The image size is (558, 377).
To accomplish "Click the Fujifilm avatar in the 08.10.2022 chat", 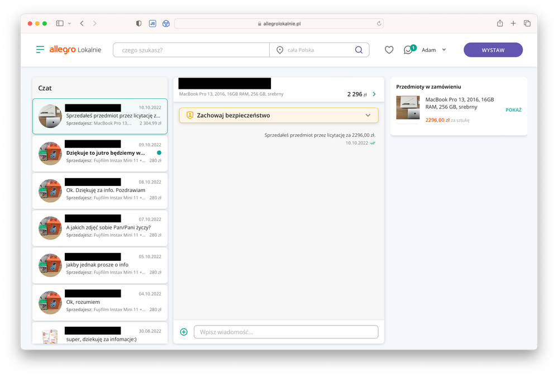I will 50,191.
